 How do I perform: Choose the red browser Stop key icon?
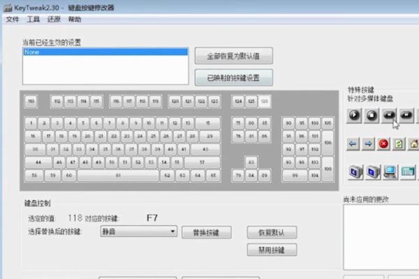click(383, 144)
